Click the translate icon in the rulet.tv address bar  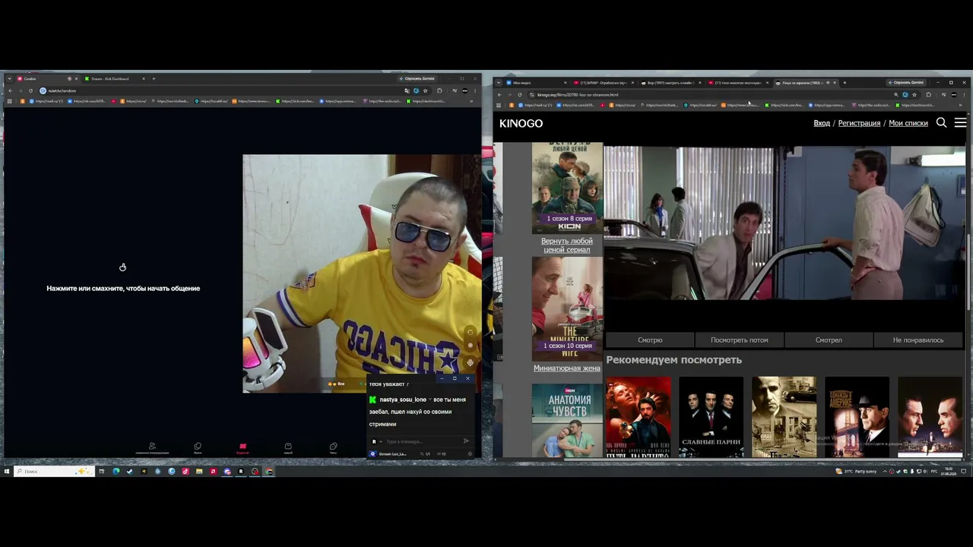point(407,91)
